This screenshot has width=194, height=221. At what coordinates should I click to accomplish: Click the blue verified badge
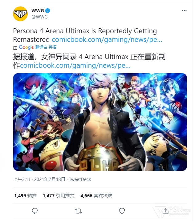(x=48, y=10)
